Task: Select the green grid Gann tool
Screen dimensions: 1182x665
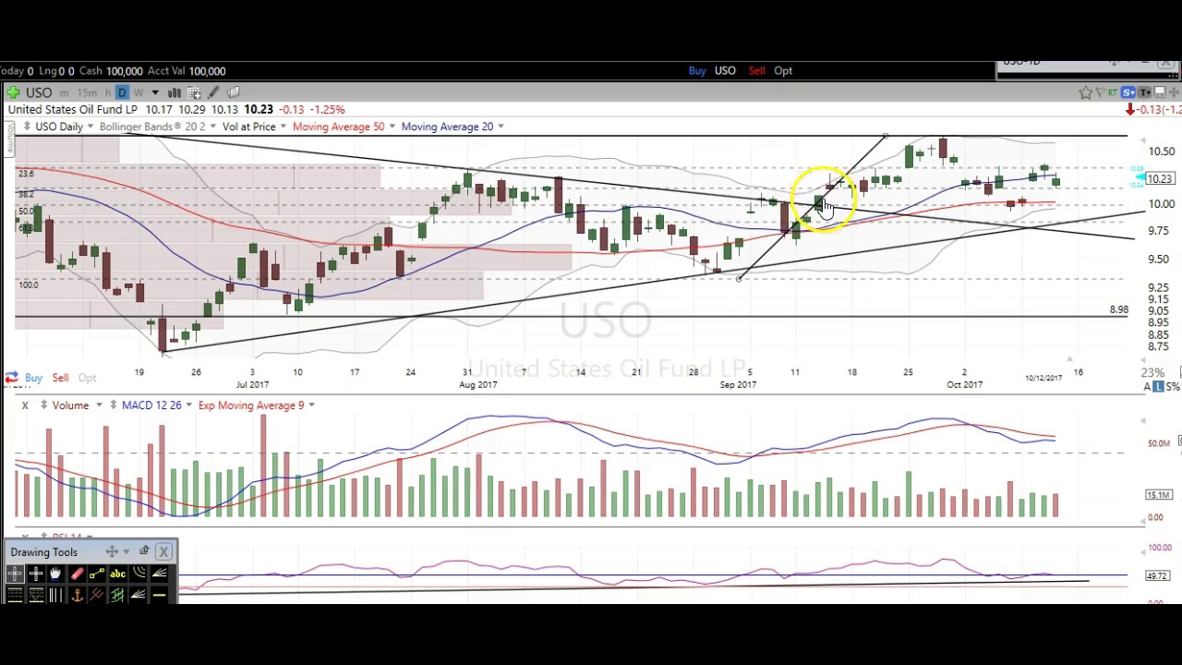Action: click(x=117, y=595)
